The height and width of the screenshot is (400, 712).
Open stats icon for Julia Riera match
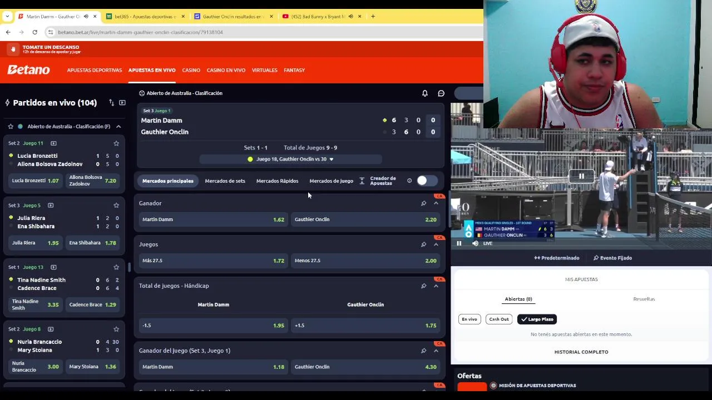50,206
